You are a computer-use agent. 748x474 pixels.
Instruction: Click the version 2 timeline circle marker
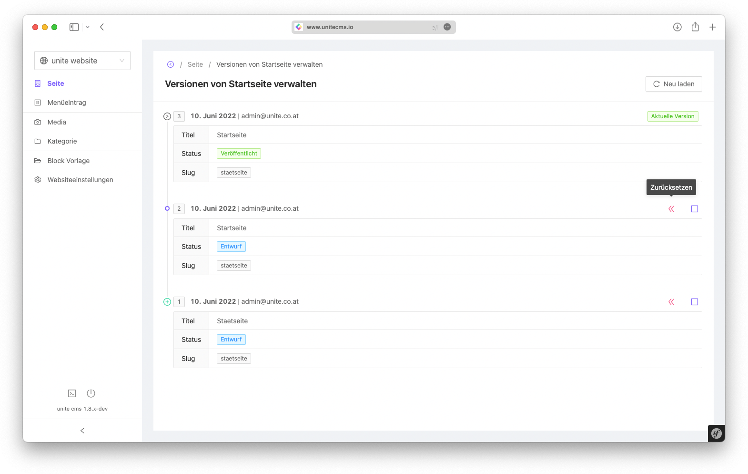(167, 208)
